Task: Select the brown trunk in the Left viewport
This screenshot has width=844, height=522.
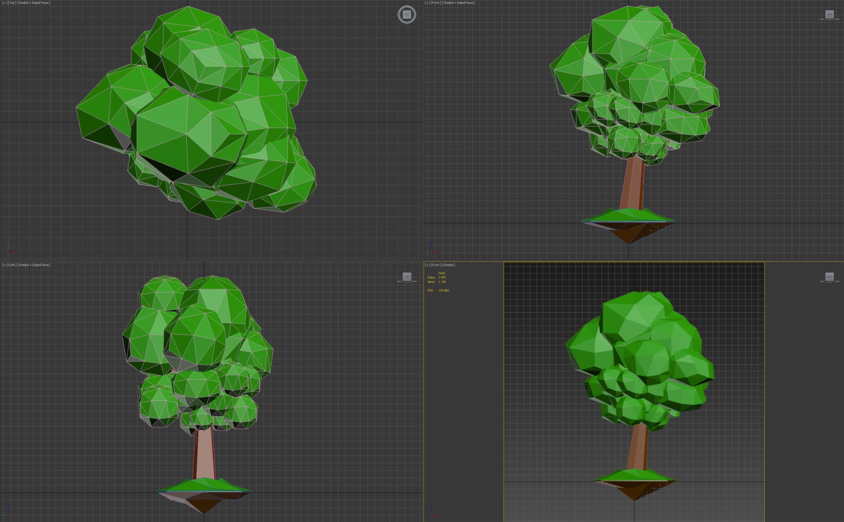Action: [x=204, y=454]
